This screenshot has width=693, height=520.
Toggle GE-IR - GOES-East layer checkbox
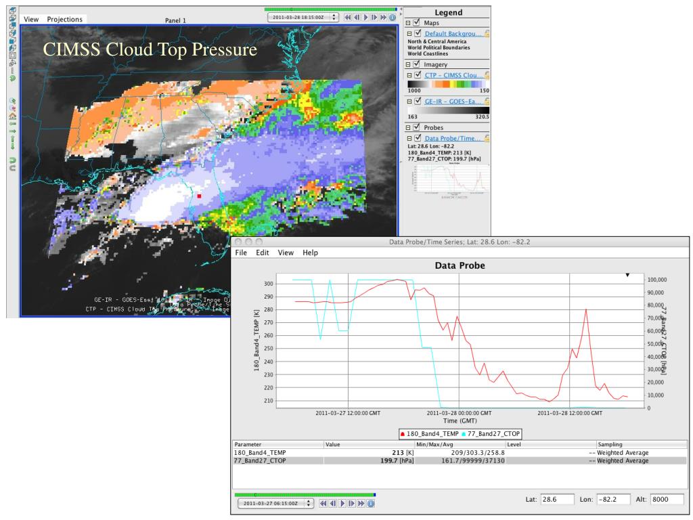[x=418, y=101]
